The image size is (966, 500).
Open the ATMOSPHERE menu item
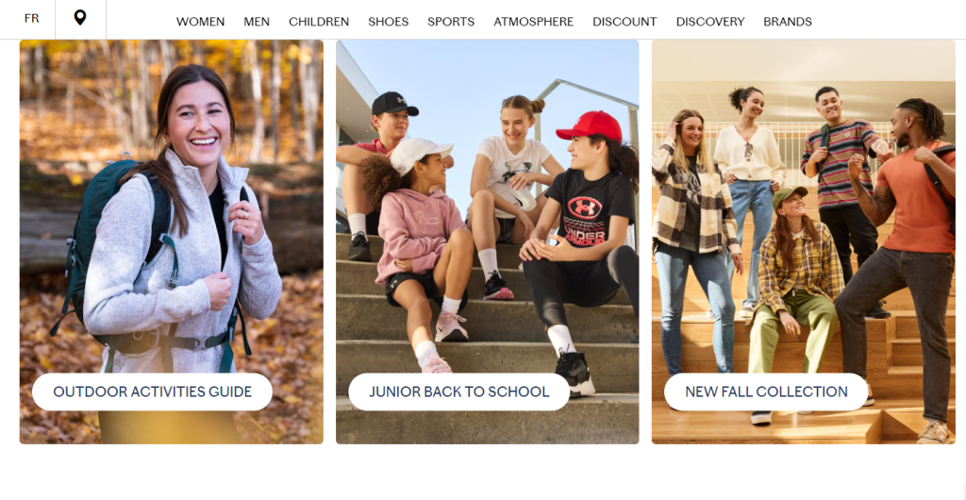tap(534, 22)
